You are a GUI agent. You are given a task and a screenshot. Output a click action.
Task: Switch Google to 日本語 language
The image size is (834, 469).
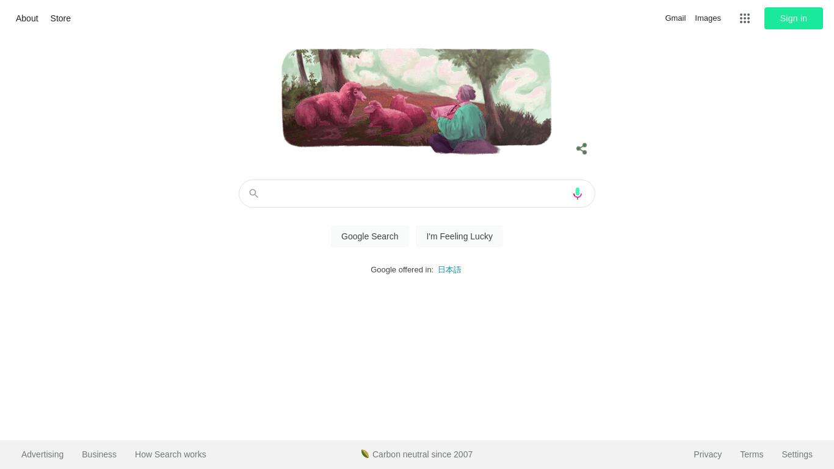[x=449, y=270]
